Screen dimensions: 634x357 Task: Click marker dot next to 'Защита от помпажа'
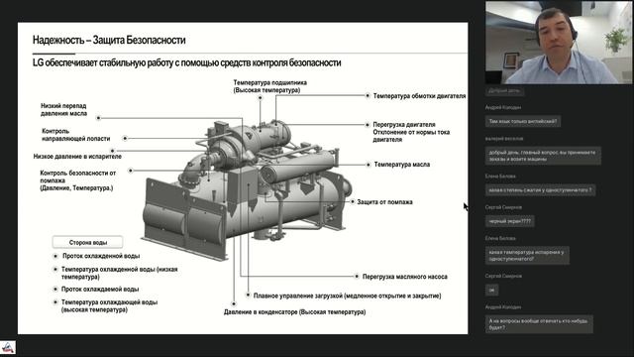click(353, 201)
